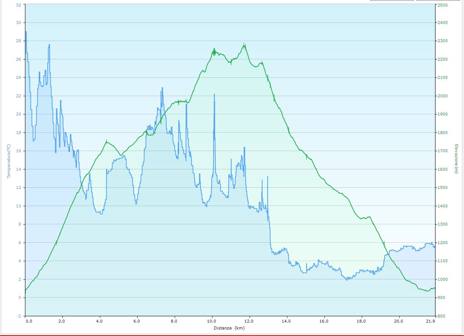The image size is (464, 336).
Task: Click the 2000 elevation tick label
Action: click(443, 96)
